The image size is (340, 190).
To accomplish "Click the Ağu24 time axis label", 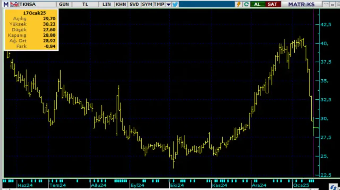I will click(99, 185).
